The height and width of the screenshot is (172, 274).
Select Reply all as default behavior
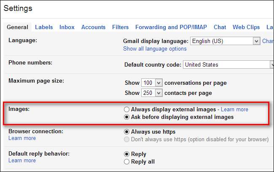tap(127, 161)
